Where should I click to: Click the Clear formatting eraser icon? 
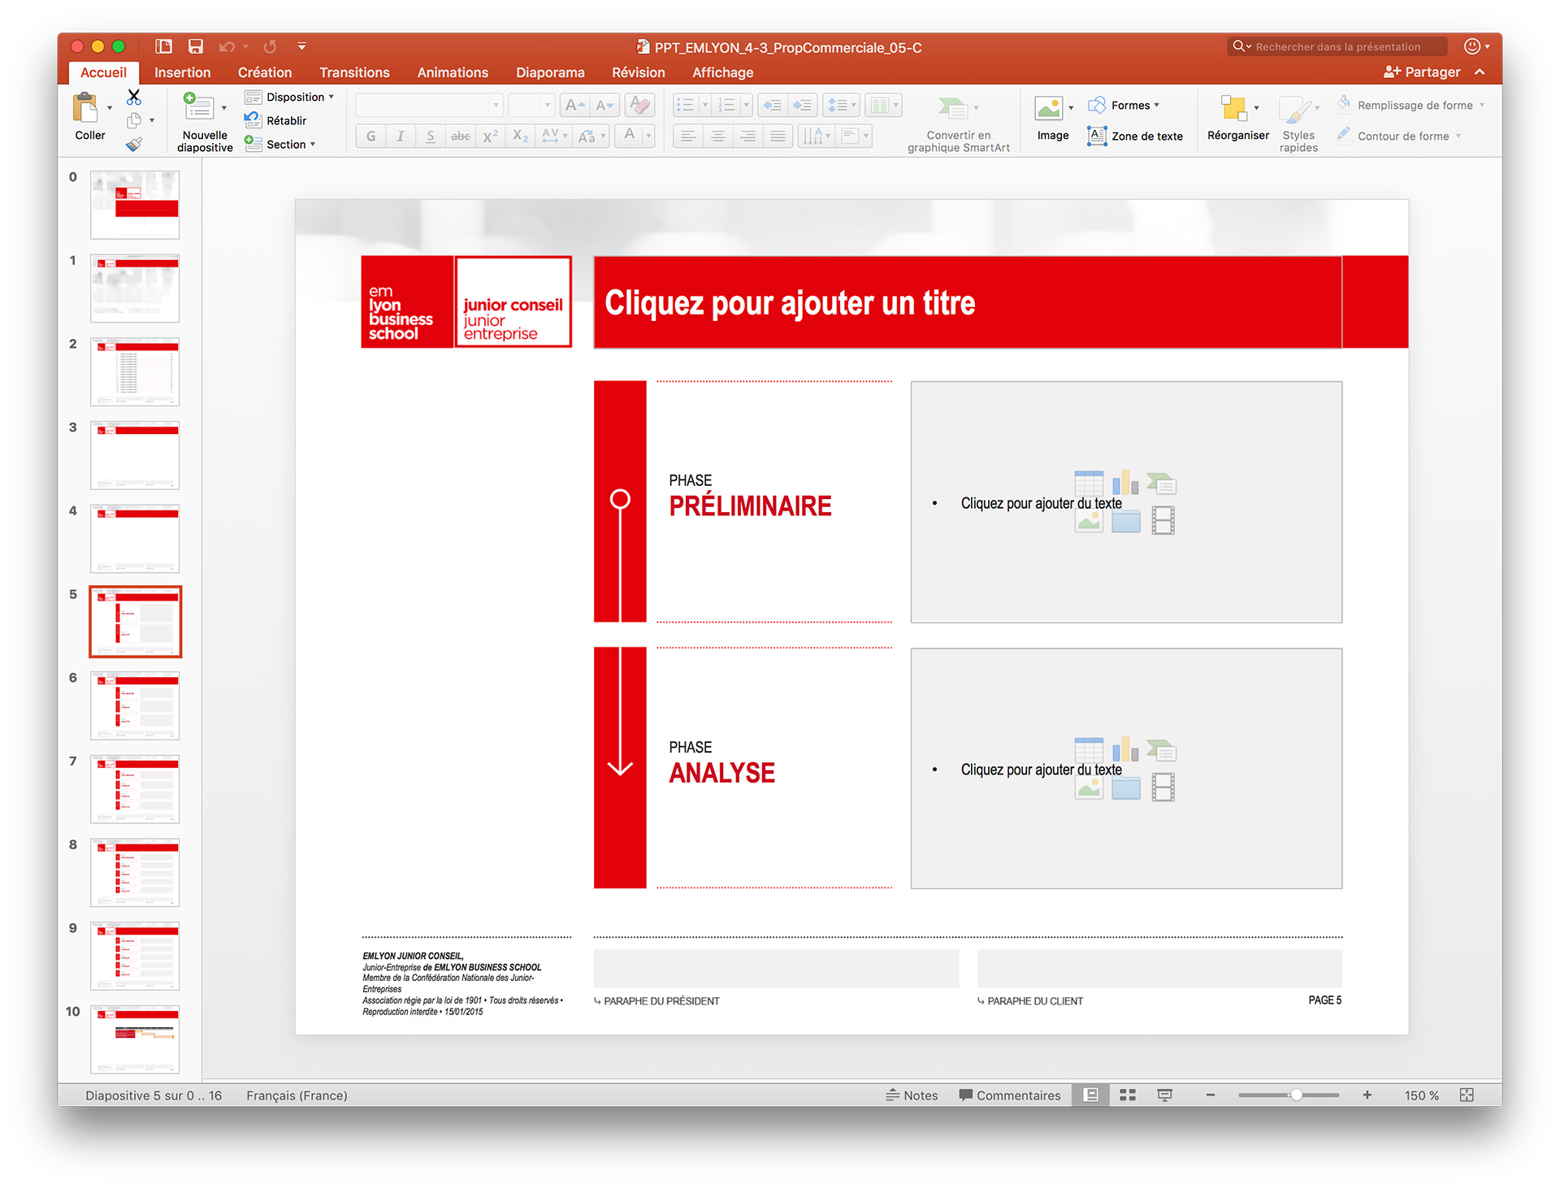coord(640,105)
